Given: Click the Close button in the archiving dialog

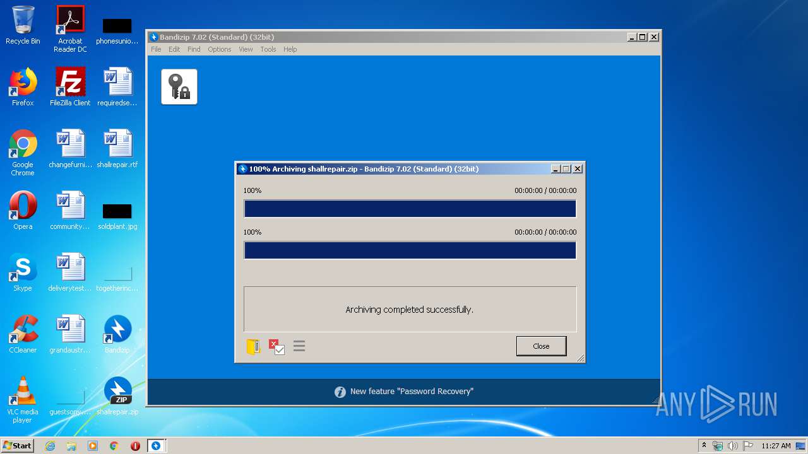Looking at the screenshot, I should pyautogui.click(x=541, y=346).
